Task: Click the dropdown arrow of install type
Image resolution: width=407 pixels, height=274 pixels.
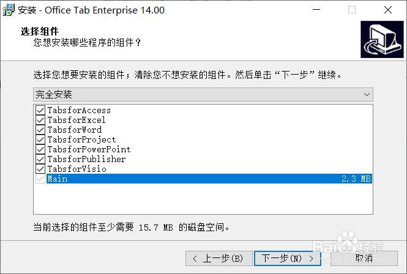Action: point(367,95)
